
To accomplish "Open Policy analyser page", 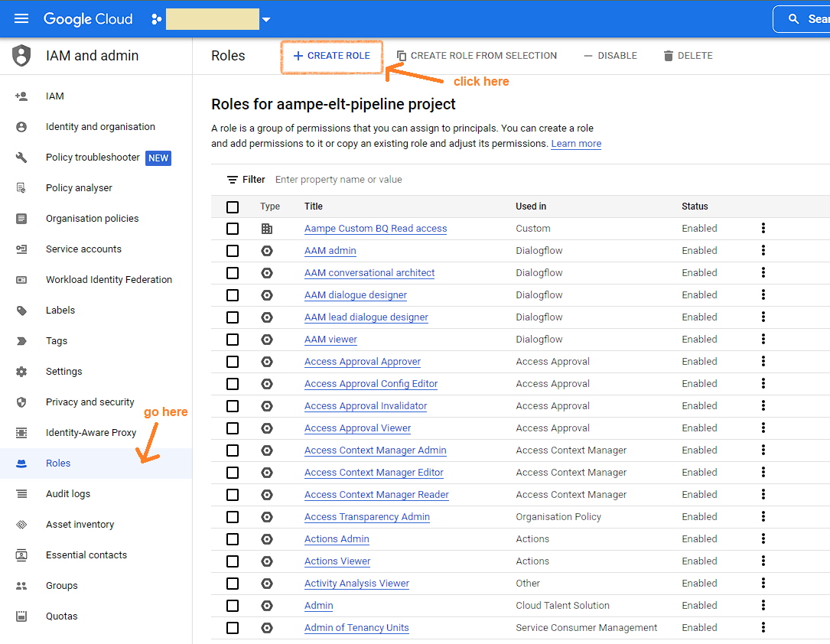I will tap(79, 188).
